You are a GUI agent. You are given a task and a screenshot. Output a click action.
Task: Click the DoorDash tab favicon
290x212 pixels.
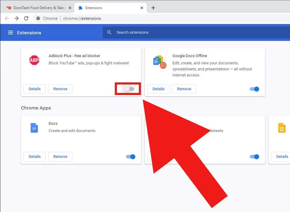[x=9, y=8]
